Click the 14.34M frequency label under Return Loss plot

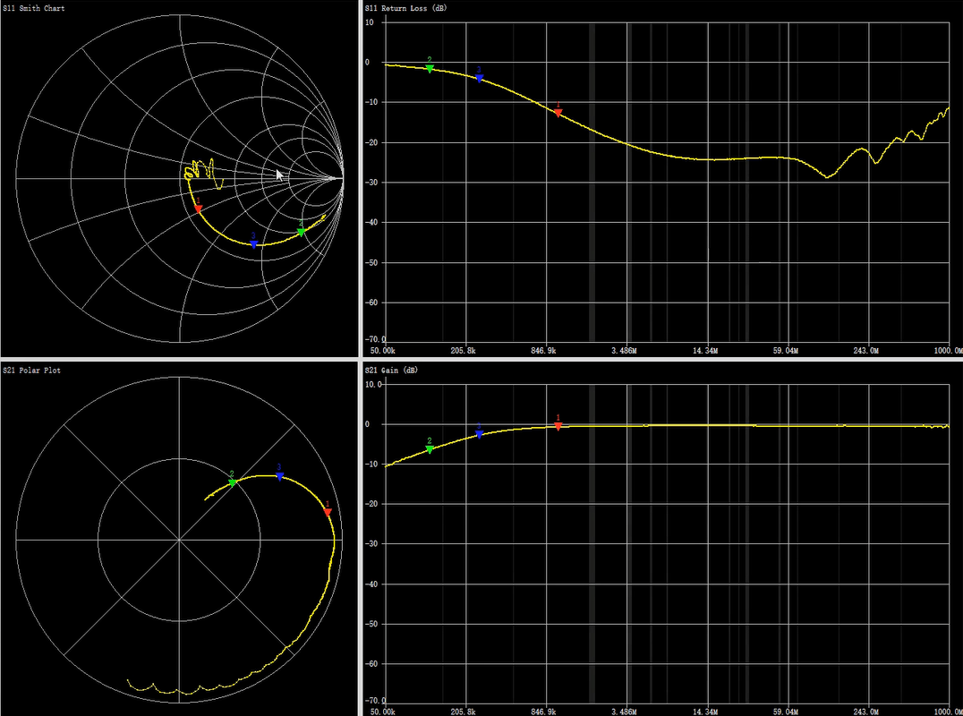point(705,351)
